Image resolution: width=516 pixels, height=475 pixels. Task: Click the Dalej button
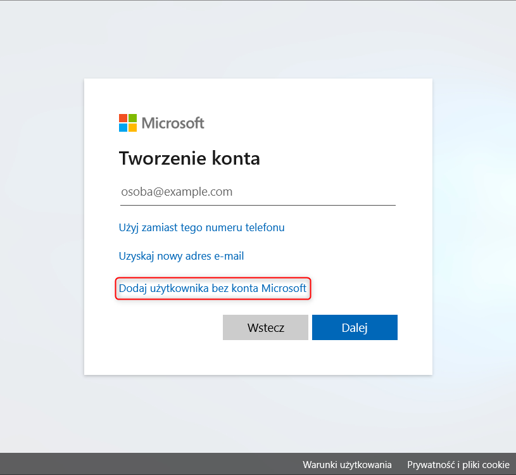pos(355,327)
